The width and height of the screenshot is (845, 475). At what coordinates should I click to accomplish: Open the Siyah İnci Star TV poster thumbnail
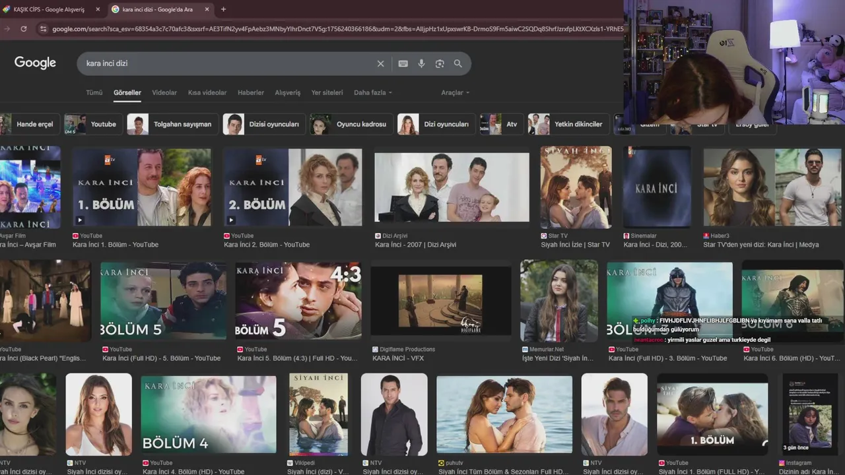tap(576, 187)
